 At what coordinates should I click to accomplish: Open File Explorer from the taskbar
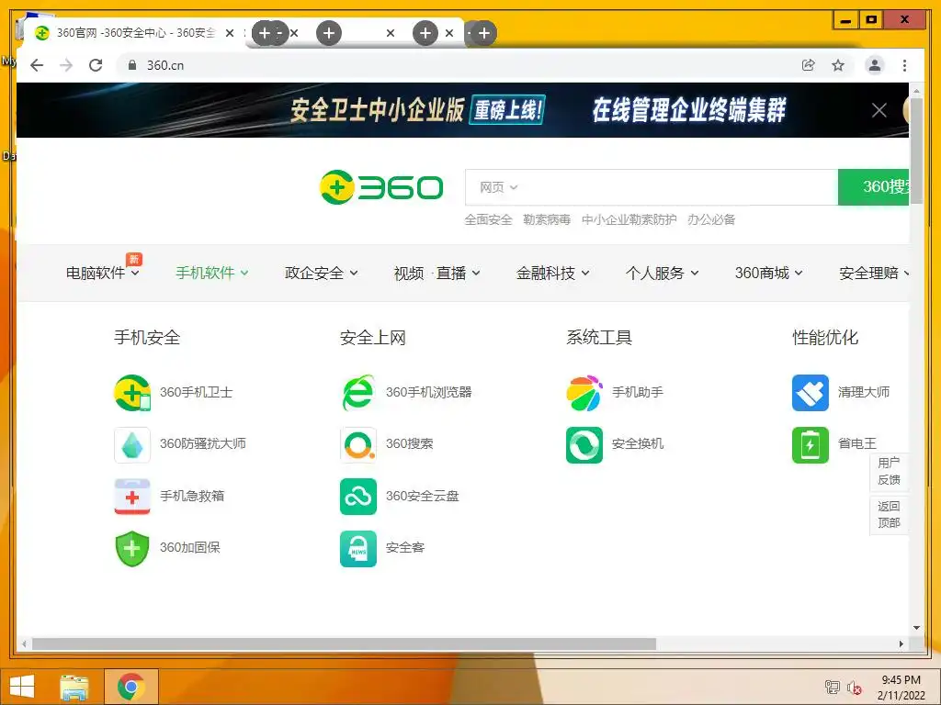74,687
